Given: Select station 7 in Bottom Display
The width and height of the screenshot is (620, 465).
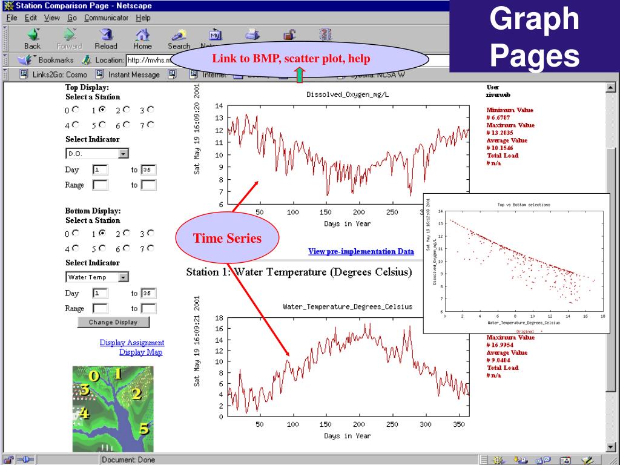Looking at the screenshot, I should tap(150, 248).
